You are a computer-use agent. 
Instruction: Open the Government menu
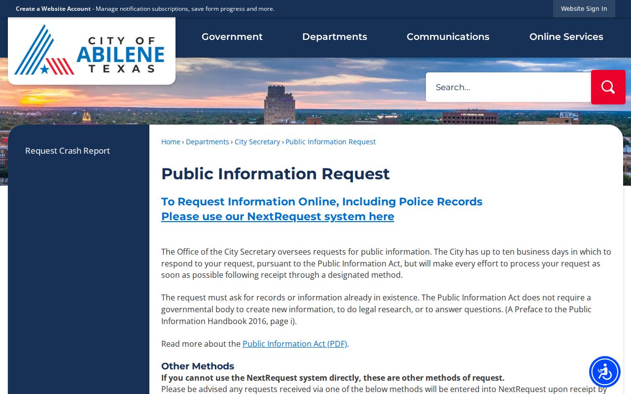[x=232, y=37]
